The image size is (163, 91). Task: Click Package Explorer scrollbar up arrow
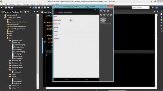click(38, 15)
